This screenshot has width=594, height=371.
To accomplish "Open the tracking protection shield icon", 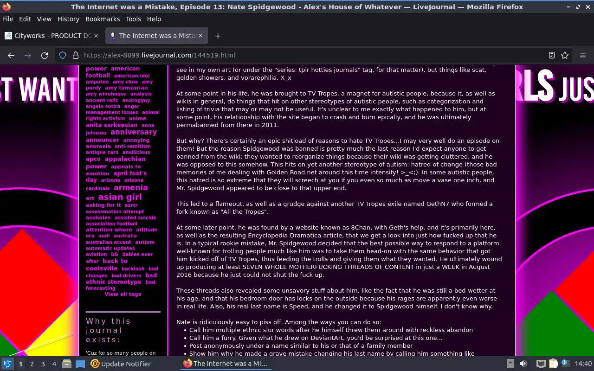I will tap(63, 55).
